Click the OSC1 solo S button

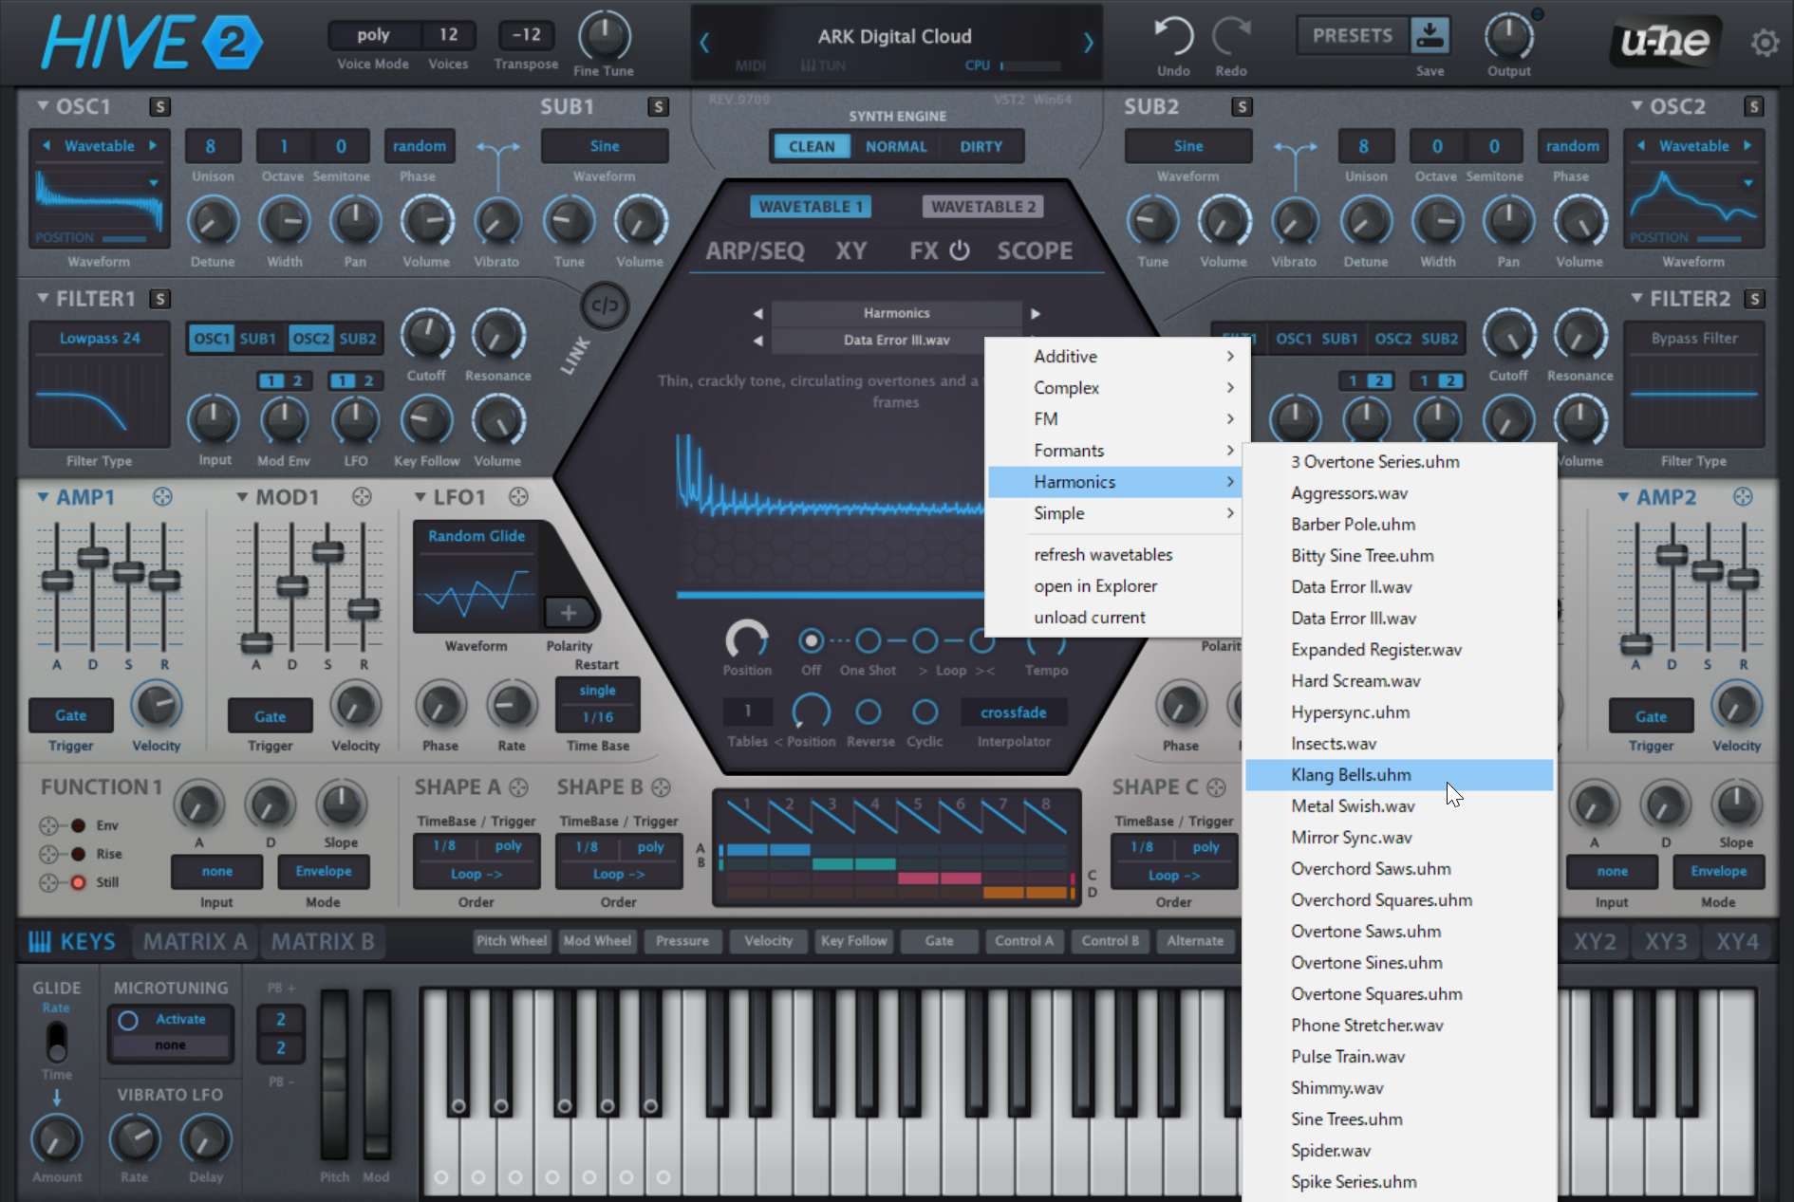159,106
